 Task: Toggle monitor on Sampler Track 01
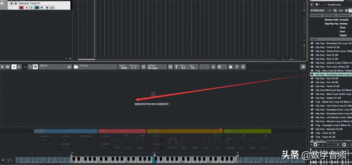[26, 8]
